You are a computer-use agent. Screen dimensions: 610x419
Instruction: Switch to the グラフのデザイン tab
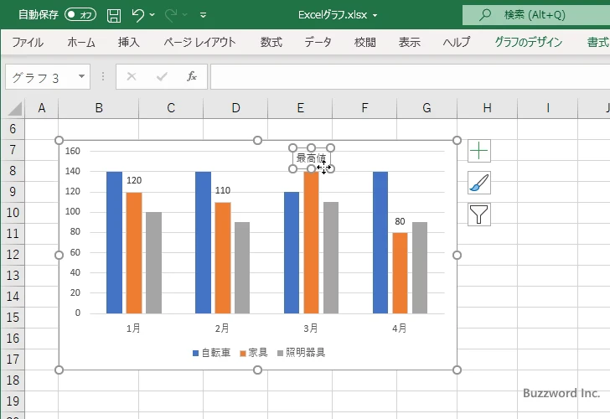pos(529,42)
